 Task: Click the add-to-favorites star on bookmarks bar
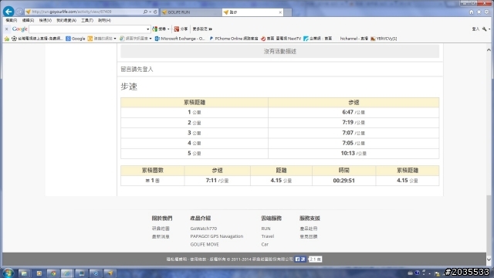[7, 39]
